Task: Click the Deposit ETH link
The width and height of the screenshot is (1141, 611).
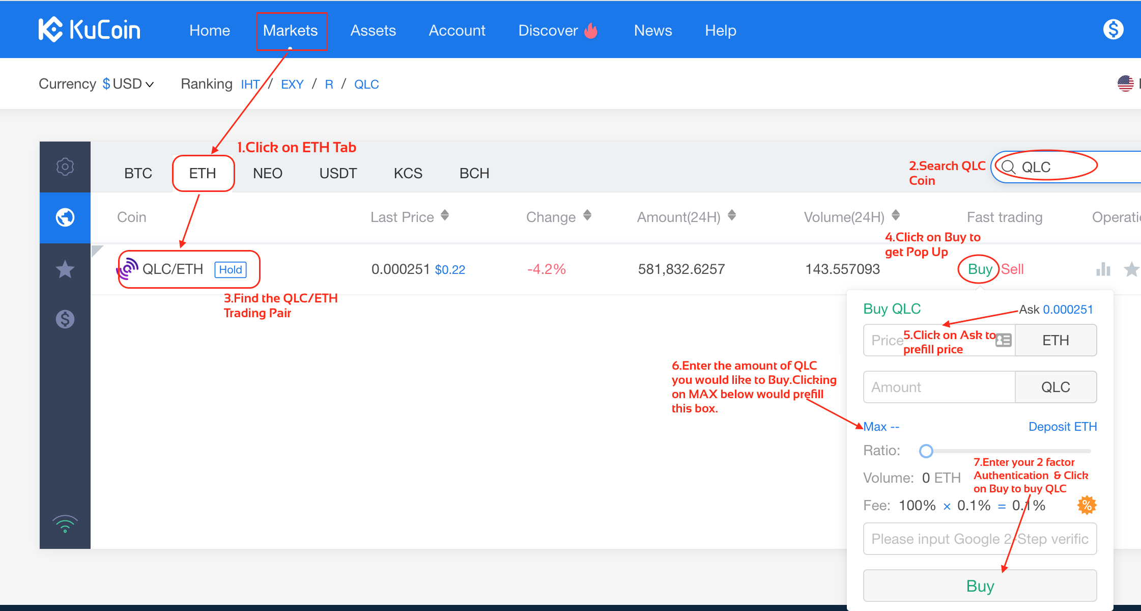Action: click(1062, 427)
